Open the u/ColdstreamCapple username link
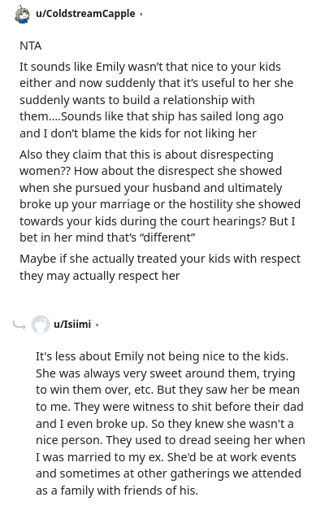 85,14
